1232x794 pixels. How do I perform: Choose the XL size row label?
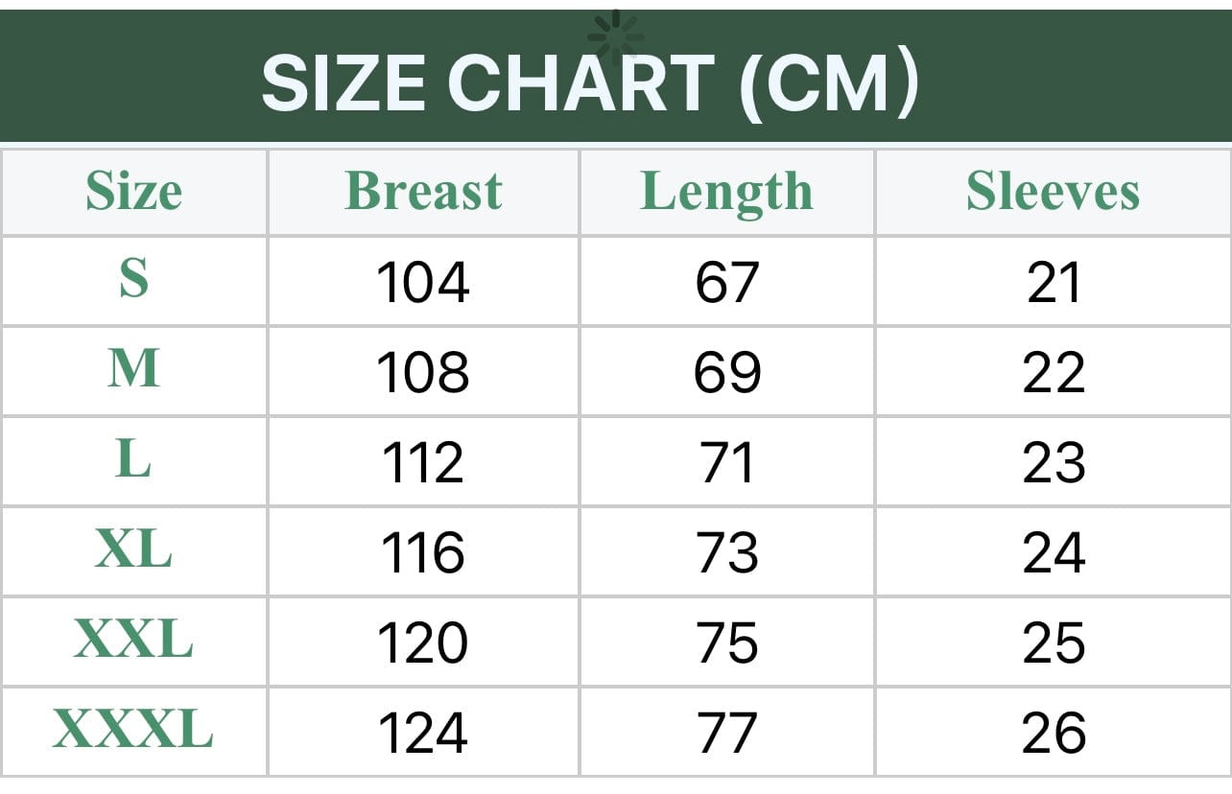click(x=133, y=550)
